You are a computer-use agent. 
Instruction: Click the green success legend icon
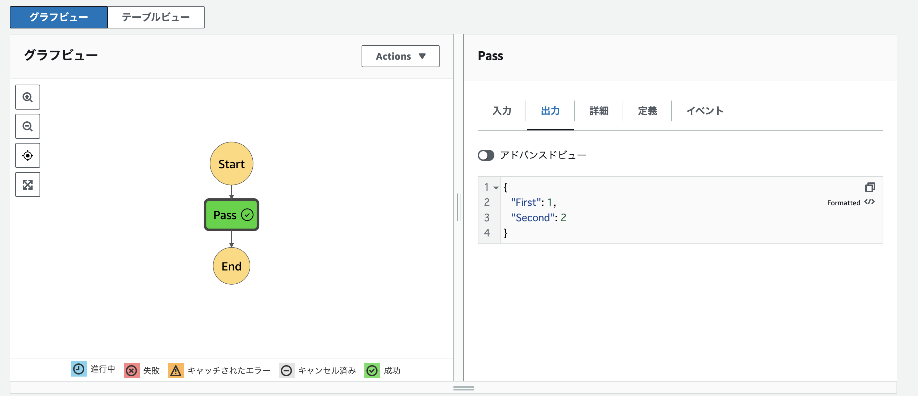[372, 370]
